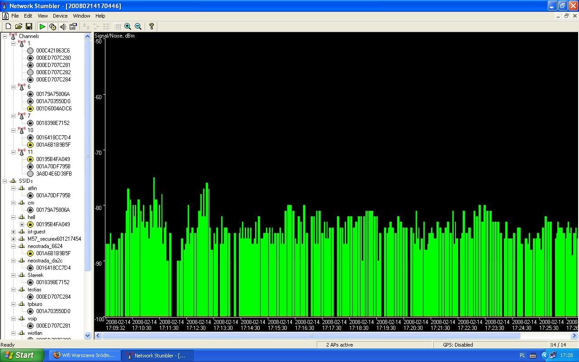
Task: Open the Options toolbar icon
Action: (x=73, y=27)
